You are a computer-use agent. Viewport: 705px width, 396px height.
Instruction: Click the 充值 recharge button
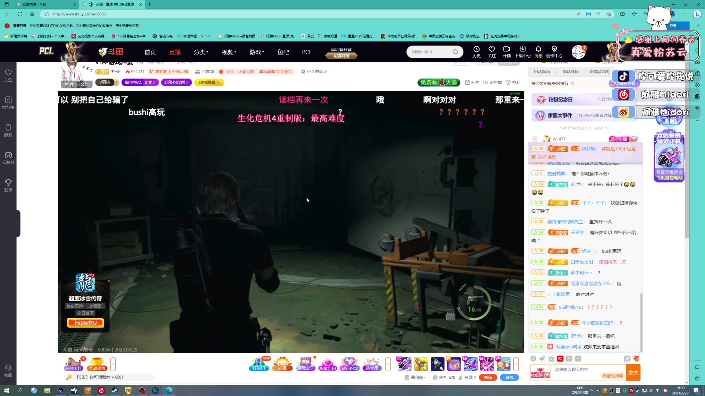click(488, 377)
